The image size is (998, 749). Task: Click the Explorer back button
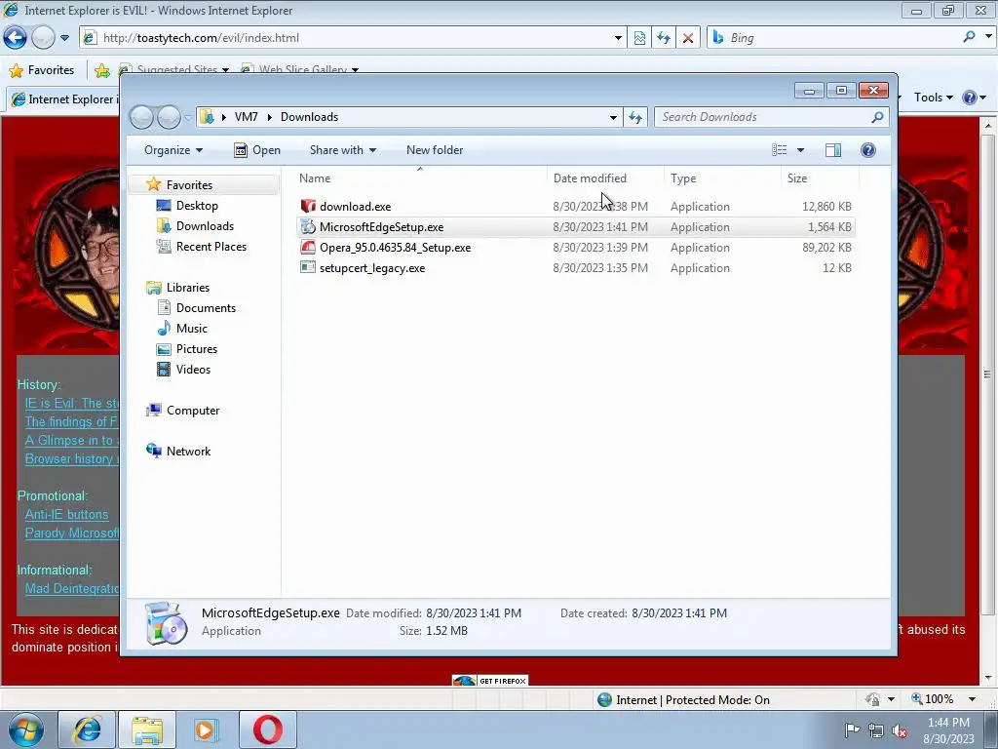(x=141, y=117)
